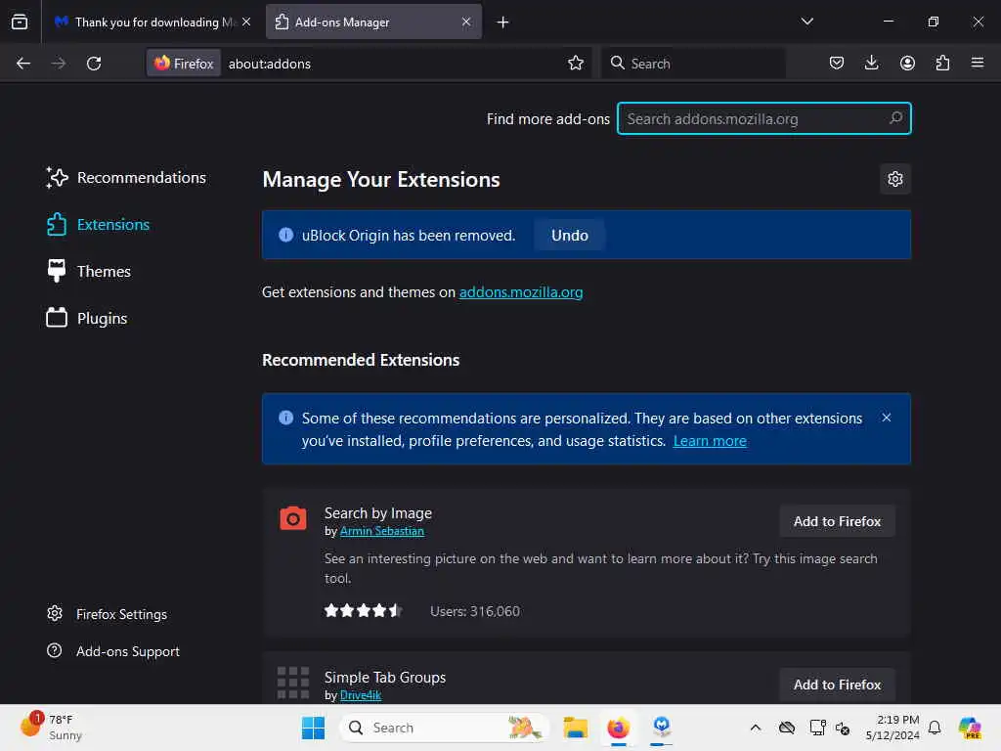Viewport: 1001px width, 751px height.
Task: Click the Simple Tab Groups grid icon
Action: 293,682
